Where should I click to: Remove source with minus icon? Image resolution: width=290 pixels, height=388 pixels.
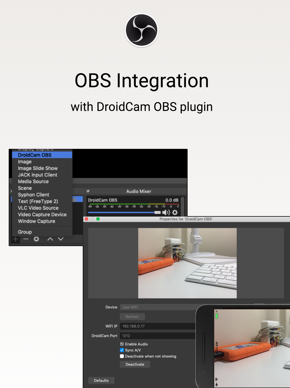coord(26,239)
